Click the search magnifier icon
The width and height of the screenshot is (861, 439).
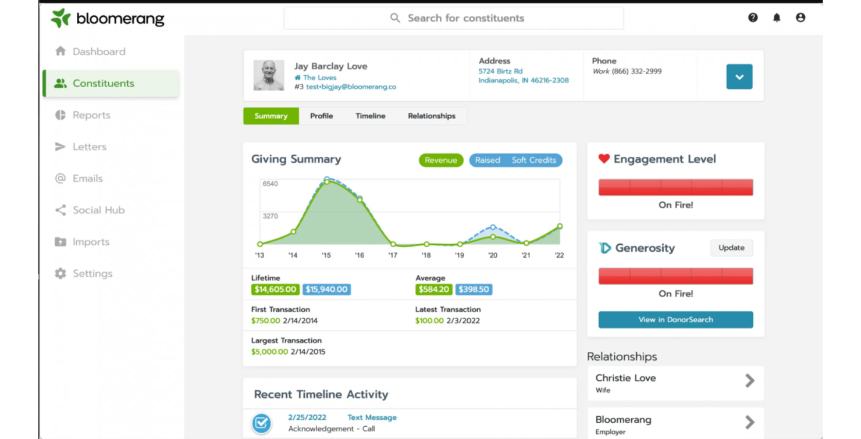(395, 18)
